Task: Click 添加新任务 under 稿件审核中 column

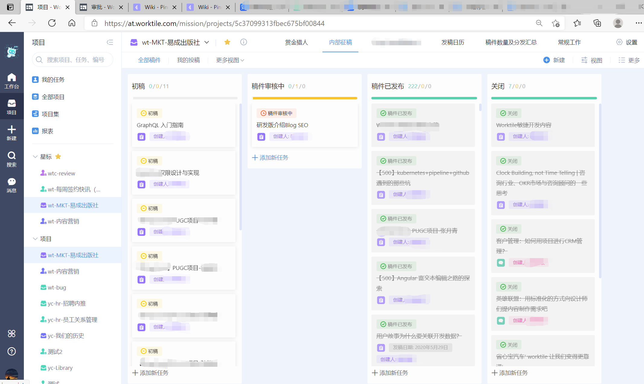Action: click(270, 158)
